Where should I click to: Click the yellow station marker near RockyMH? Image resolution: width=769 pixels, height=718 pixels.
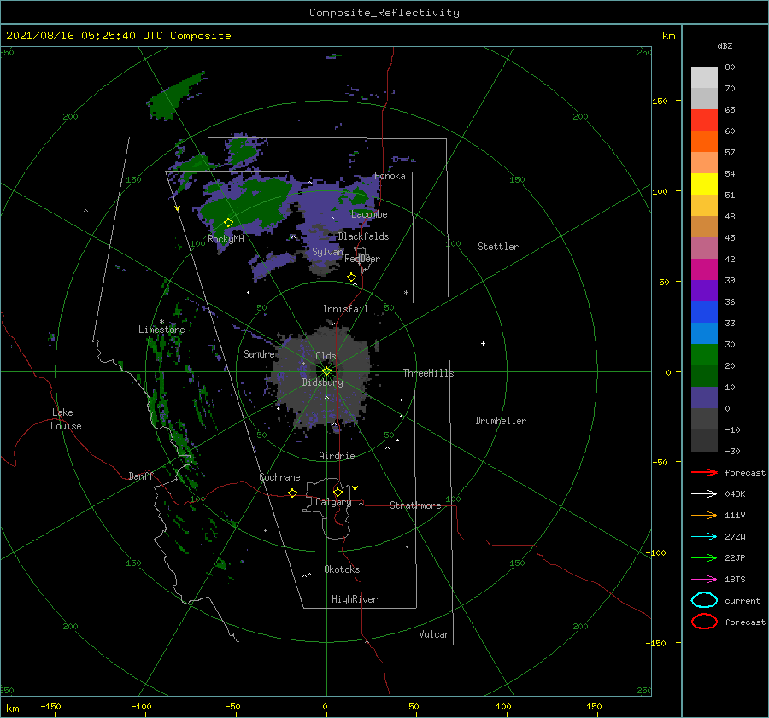click(x=228, y=223)
